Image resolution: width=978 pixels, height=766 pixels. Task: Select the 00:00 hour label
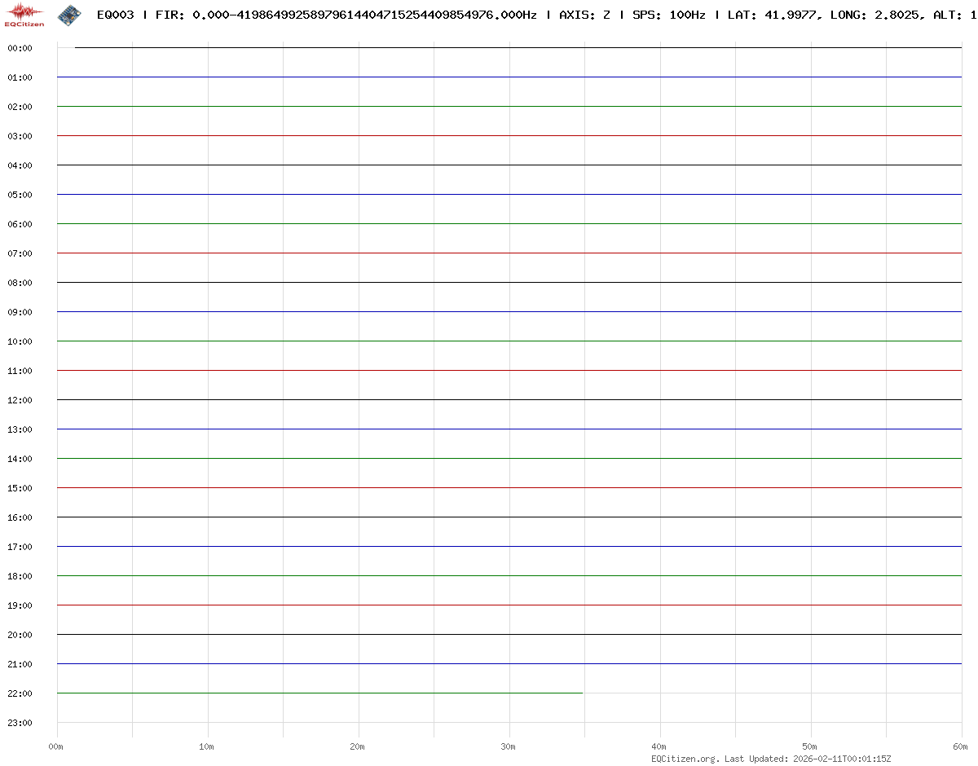[x=20, y=48]
